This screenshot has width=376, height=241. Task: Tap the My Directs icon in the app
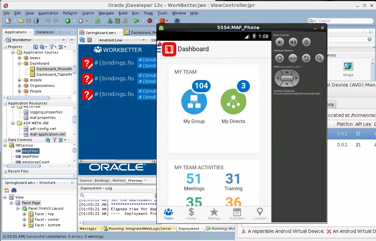(233, 101)
